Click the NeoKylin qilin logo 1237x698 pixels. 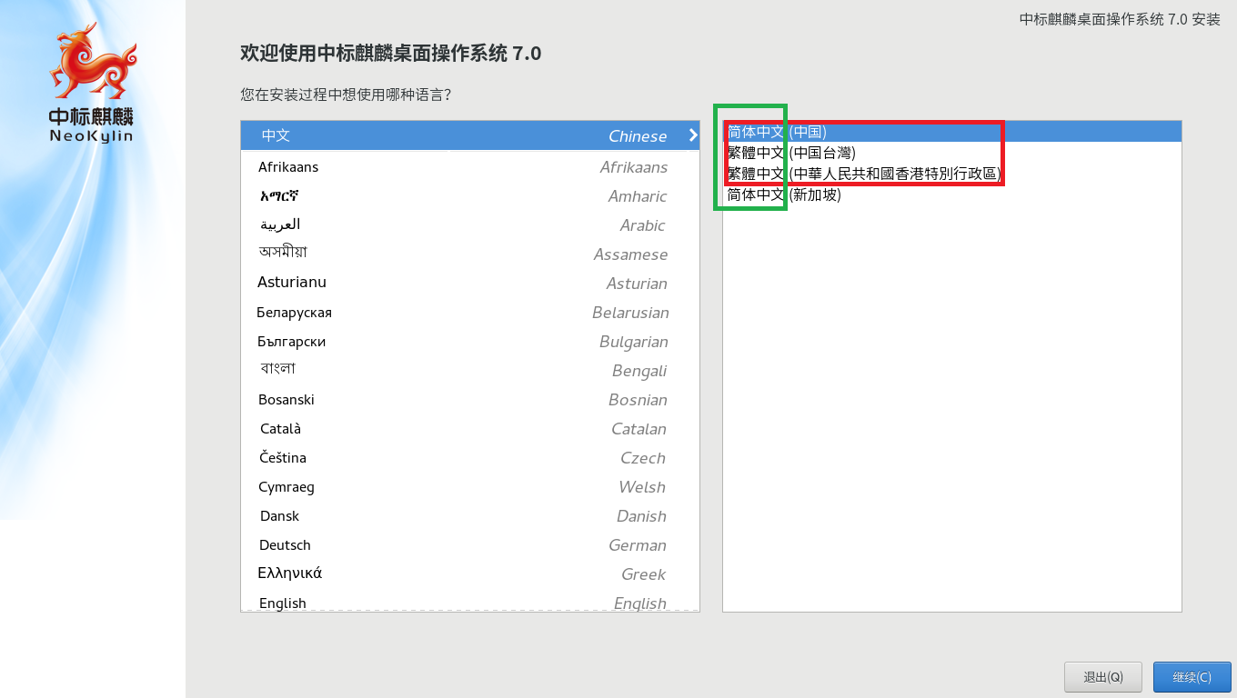click(x=92, y=83)
